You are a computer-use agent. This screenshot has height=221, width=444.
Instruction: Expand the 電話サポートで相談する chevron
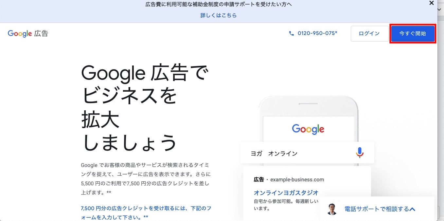[412, 209]
